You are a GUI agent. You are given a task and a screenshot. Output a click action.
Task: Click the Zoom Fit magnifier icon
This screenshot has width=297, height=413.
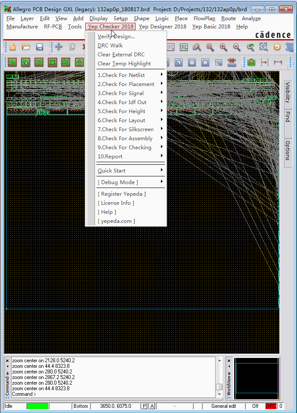click(197, 47)
